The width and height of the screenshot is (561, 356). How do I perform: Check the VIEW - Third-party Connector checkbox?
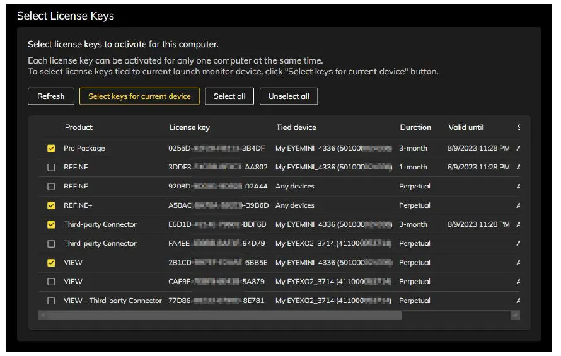coord(51,301)
